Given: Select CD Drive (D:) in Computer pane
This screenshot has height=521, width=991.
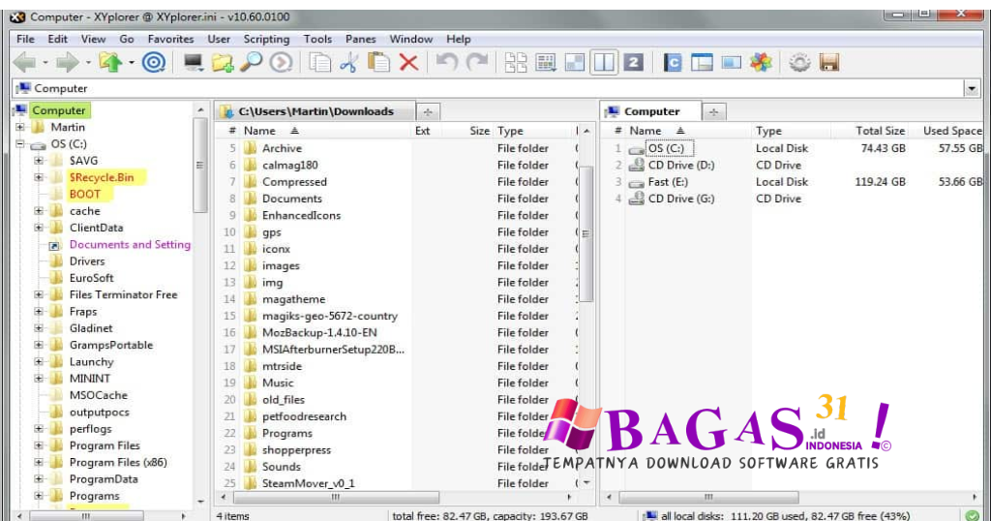Looking at the screenshot, I should pos(680,165).
